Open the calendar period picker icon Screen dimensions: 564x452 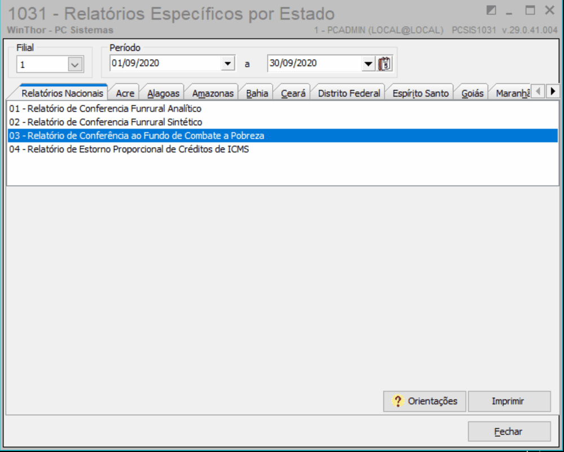[x=384, y=64]
